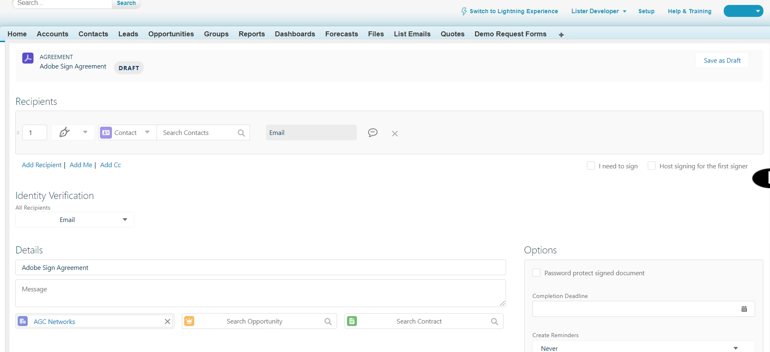Select the Groups tab
This screenshot has height=352, width=770.
click(216, 34)
